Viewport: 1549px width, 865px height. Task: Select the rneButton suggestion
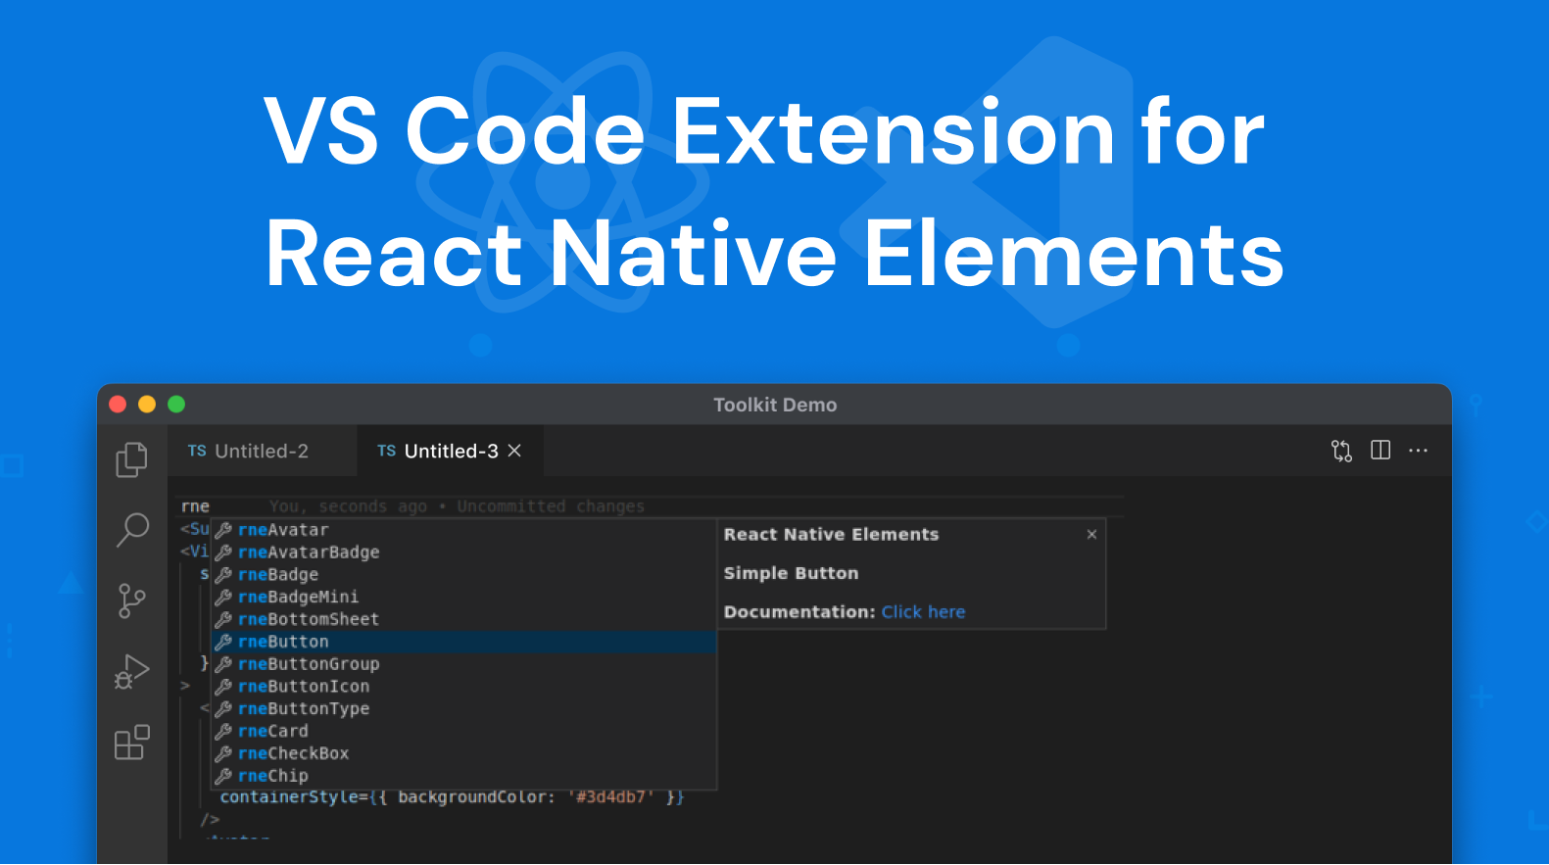pos(283,642)
